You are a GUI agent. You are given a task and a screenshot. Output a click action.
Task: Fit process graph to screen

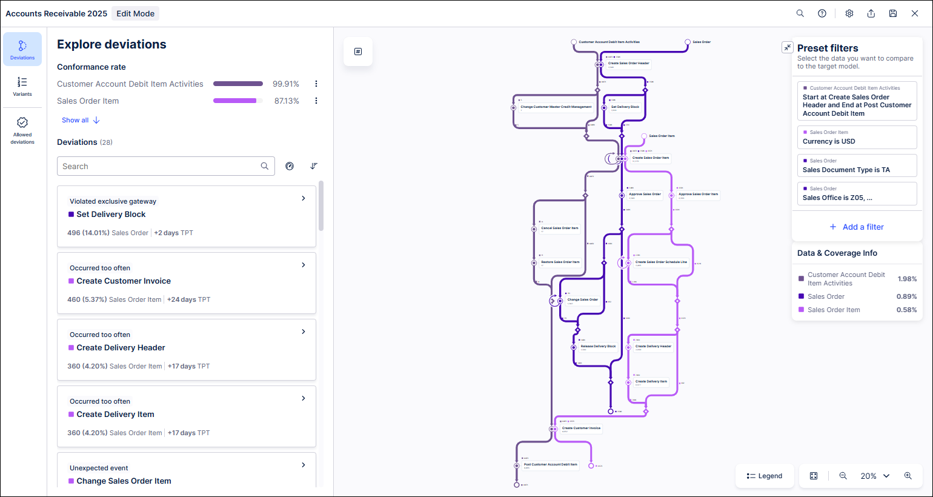814,476
